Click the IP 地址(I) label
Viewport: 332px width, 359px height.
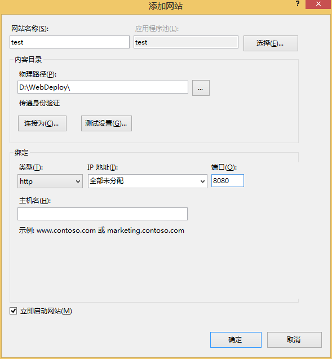(103, 167)
